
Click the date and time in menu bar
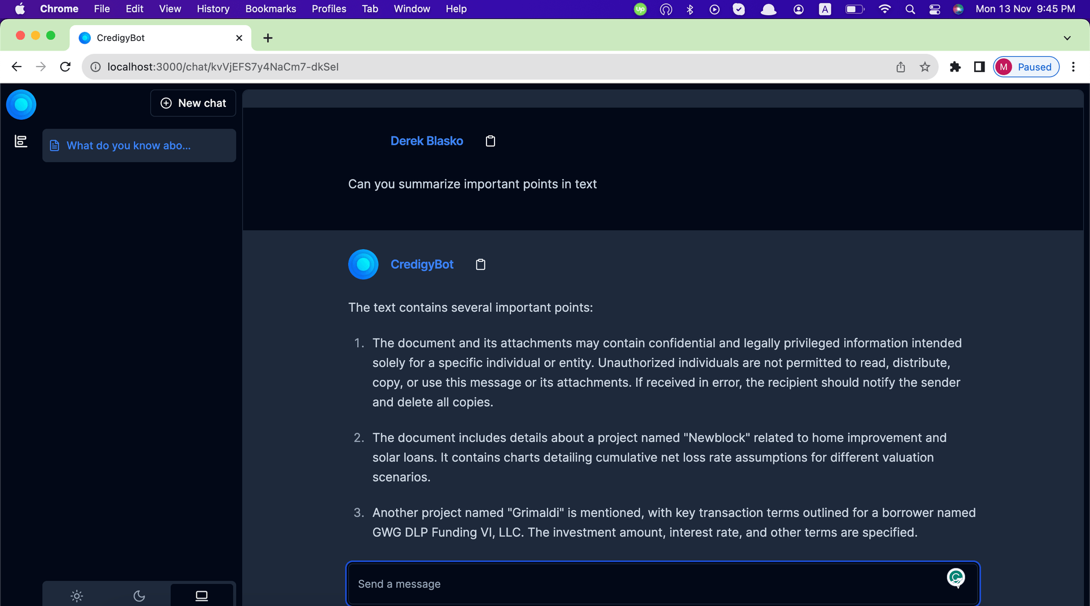(x=1025, y=9)
